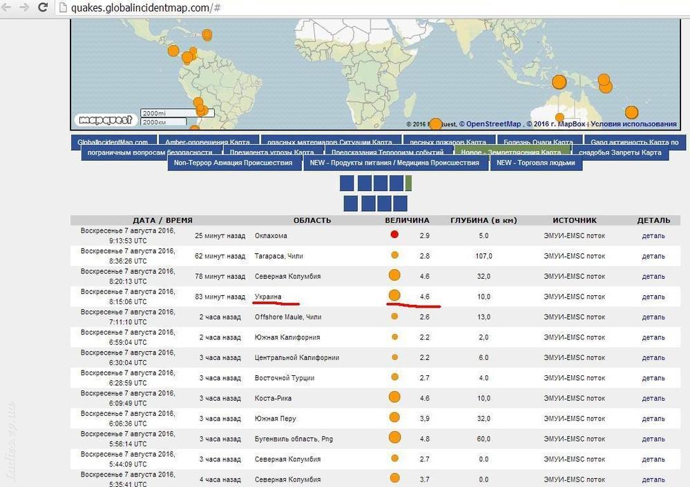Open the Новое - Землетрясения Карта tab

[x=511, y=152]
